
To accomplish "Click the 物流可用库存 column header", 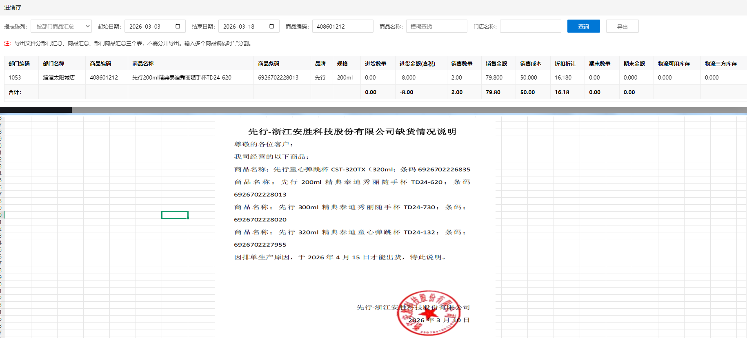I will (674, 64).
